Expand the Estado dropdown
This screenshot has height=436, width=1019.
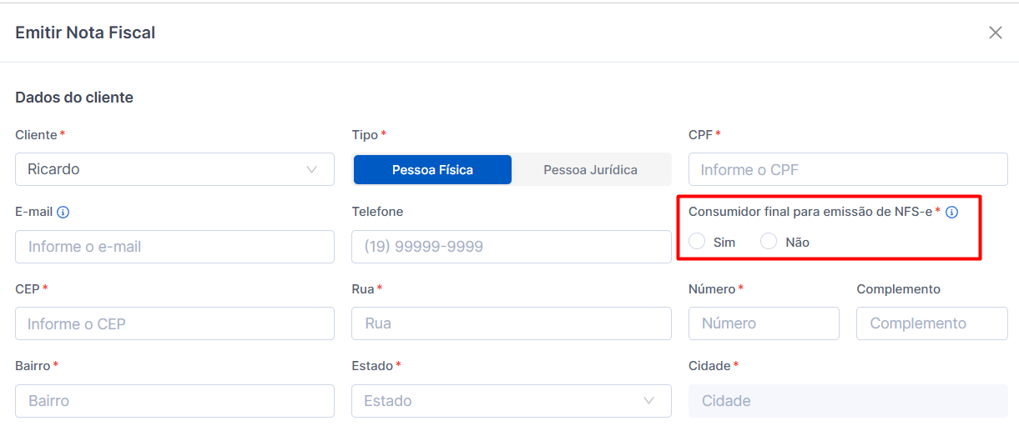511,401
